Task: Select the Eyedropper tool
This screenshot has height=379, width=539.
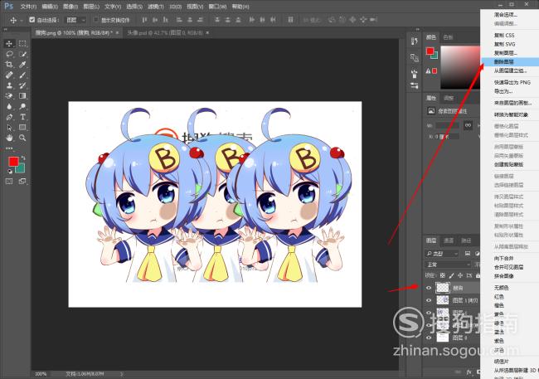Action: click(22, 65)
